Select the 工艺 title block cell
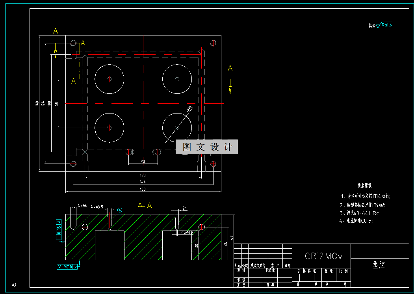This screenshot has width=414, height=294. click(241, 285)
